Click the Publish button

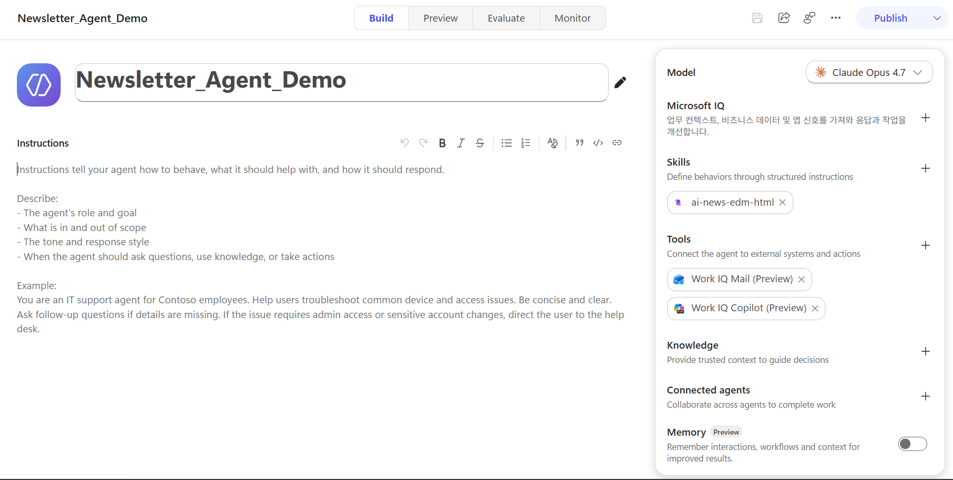(x=891, y=18)
